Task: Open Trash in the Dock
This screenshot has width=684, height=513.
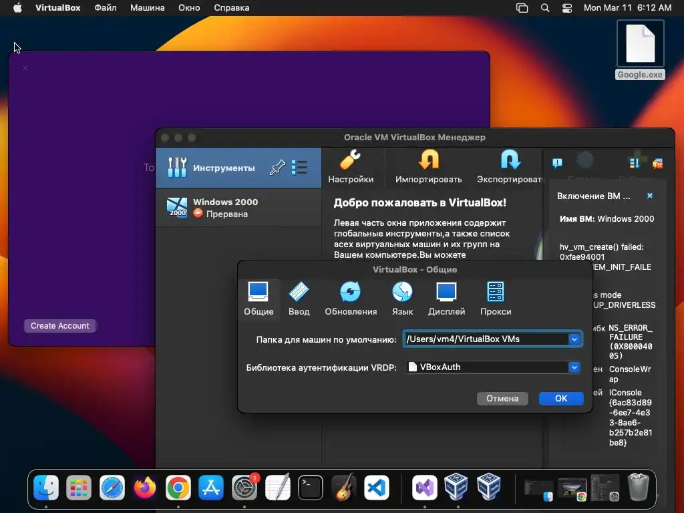Action: coord(638,487)
